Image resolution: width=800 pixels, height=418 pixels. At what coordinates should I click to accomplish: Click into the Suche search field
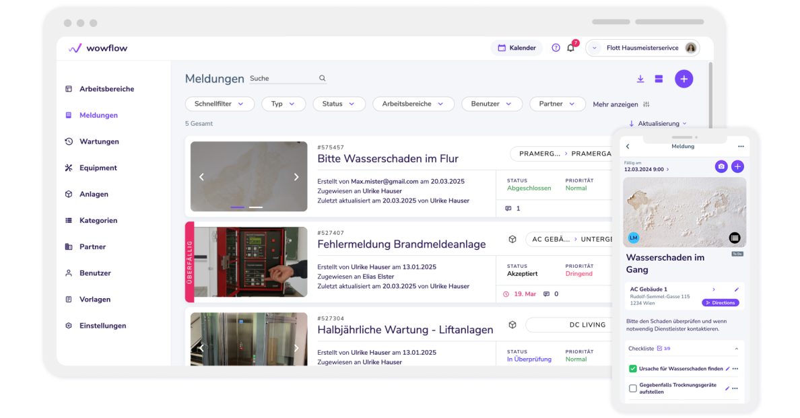pyautogui.click(x=281, y=78)
